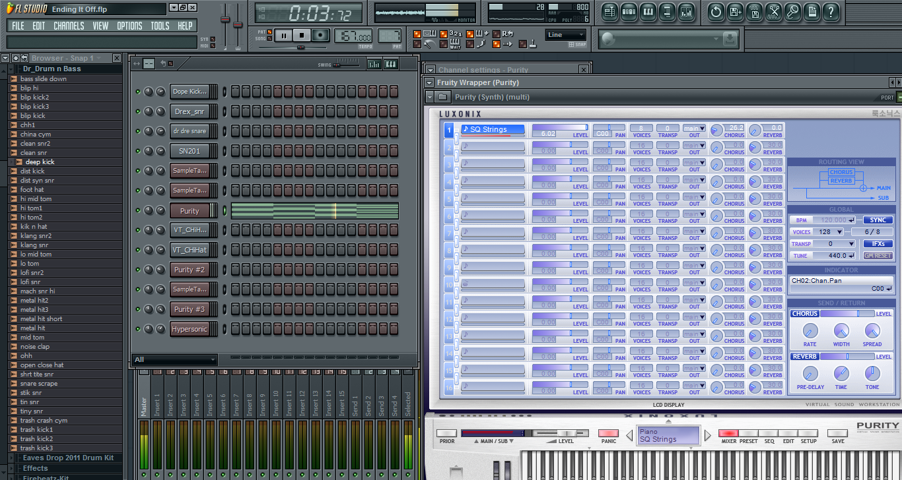The height and width of the screenshot is (480, 902).
Task: Select 'deep kick' sample in browser
Action: pyautogui.click(x=40, y=162)
